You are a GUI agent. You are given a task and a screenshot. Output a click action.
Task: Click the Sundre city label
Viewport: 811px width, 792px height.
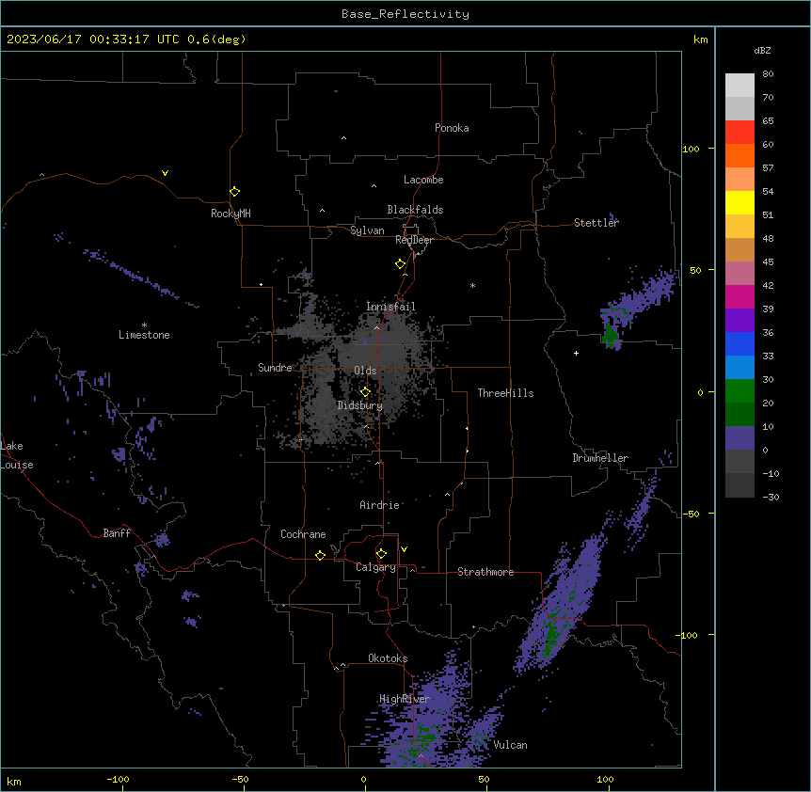coord(275,368)
